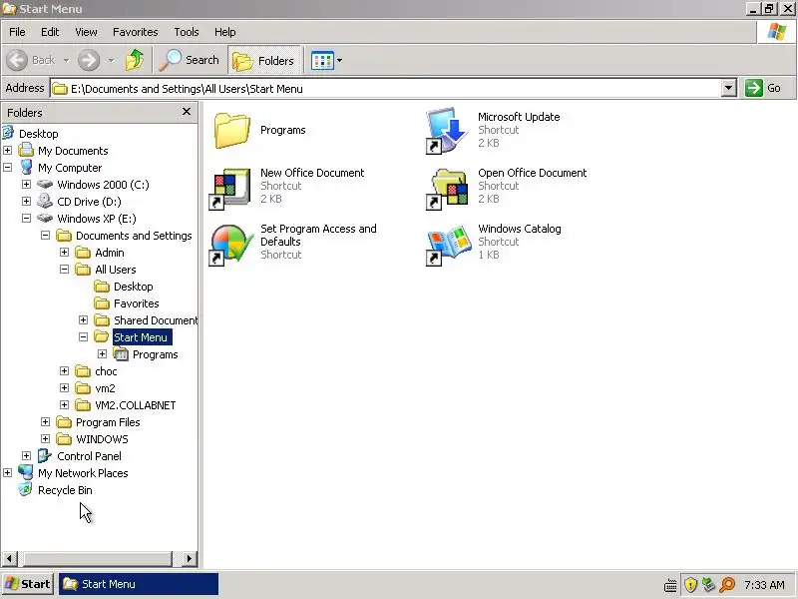Expand the CD Drive (D:) node
The image size is (798, 599).
click(x=27, y=202)
